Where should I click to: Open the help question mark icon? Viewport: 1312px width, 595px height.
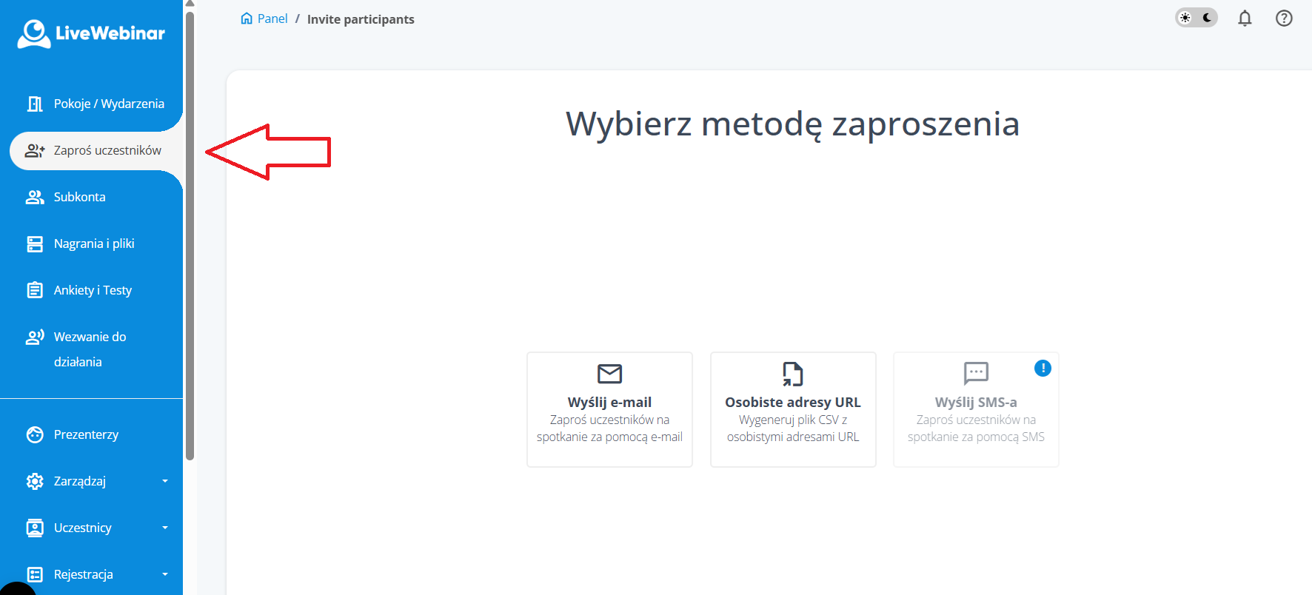[x=1284, y=19]
